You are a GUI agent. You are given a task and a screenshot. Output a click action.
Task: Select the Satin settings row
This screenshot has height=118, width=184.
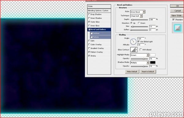pos(99,41)
